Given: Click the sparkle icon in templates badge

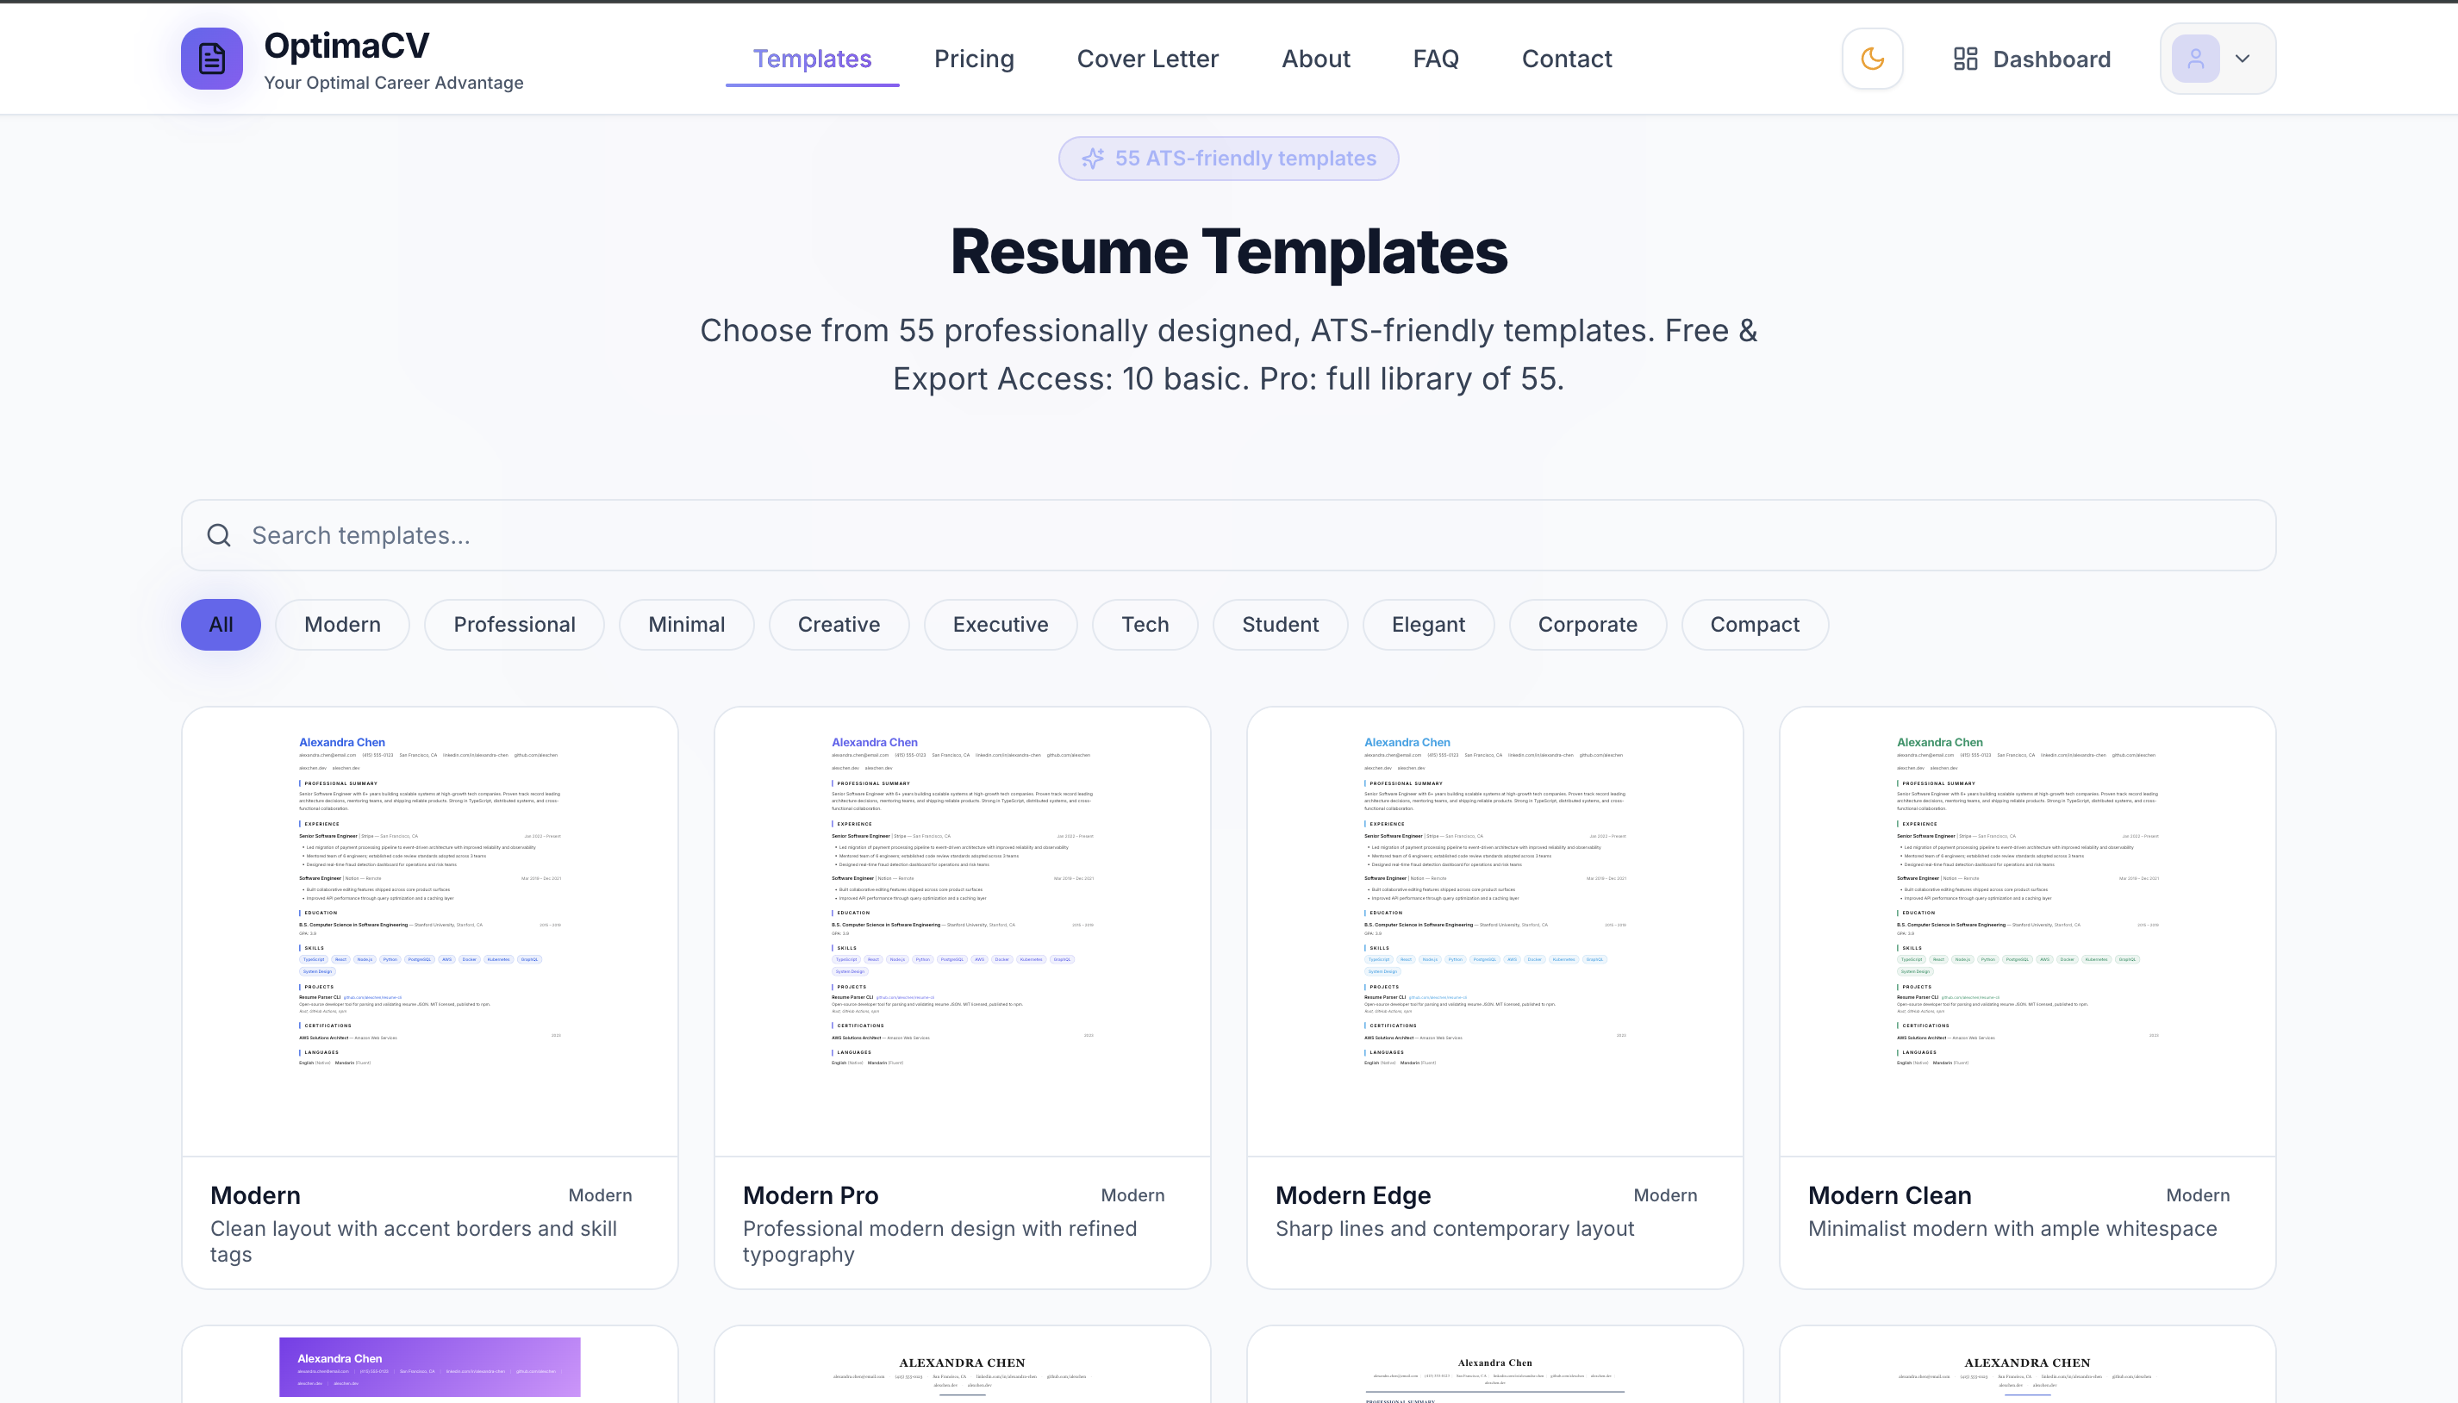Looking at the screenshot, I should click(1092, 158).
